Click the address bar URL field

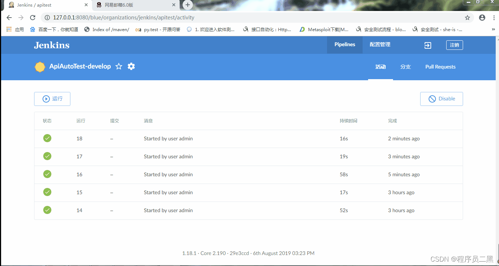pyautogui.click(x=257, y=18)
